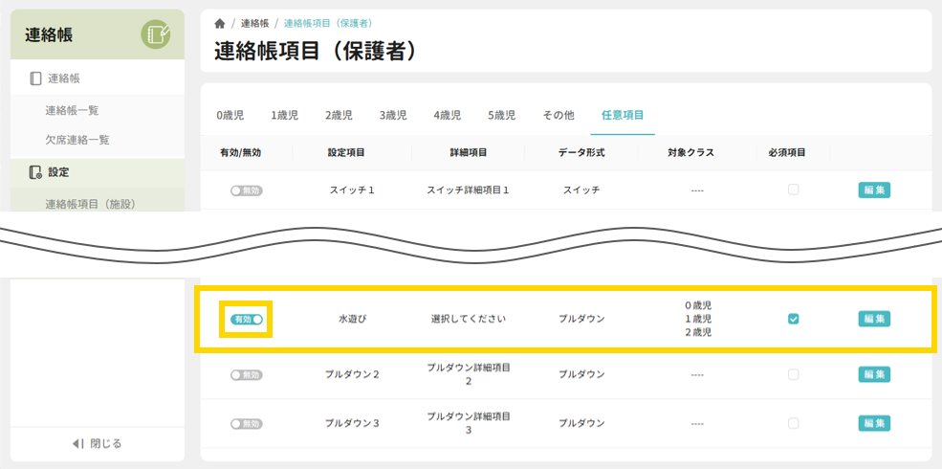Disable the 水遊び 有効 toggle

pos(247,319)
